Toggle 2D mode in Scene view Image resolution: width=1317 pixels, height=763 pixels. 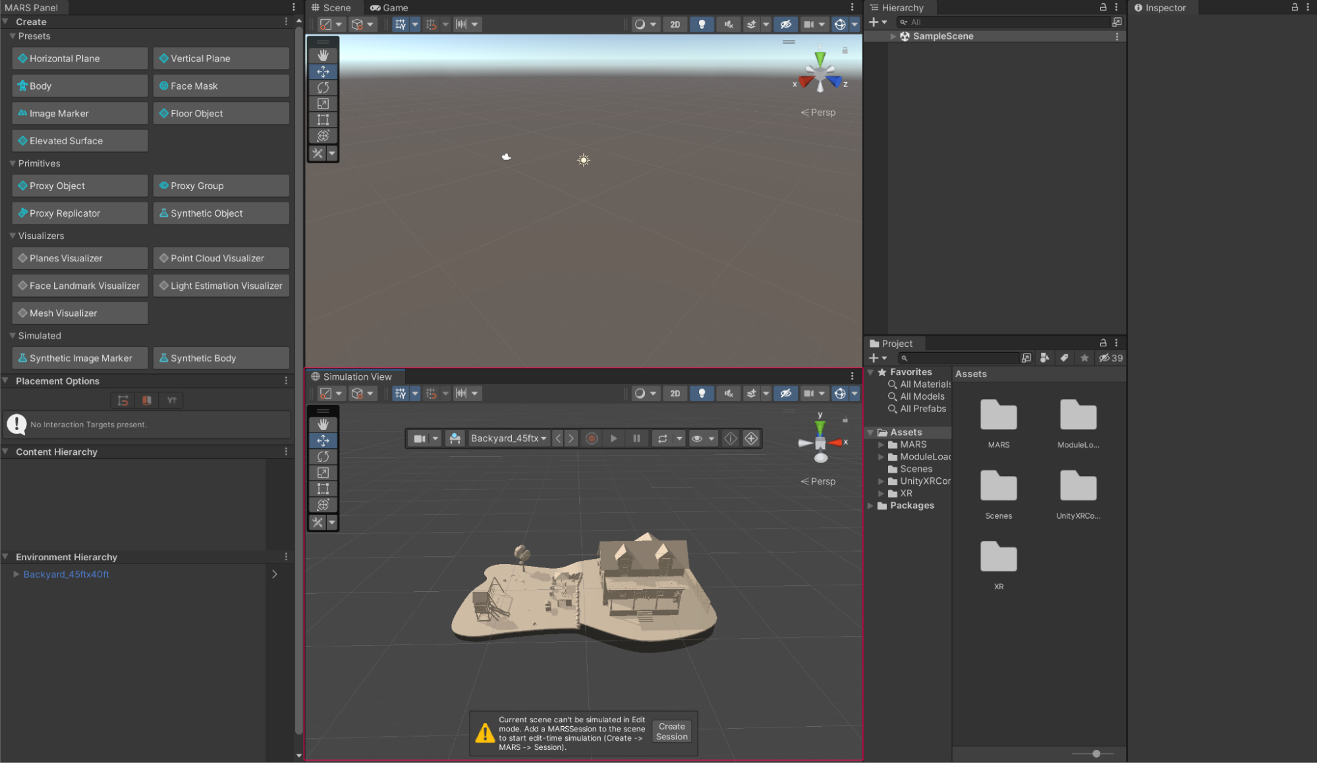coord(675,24)
